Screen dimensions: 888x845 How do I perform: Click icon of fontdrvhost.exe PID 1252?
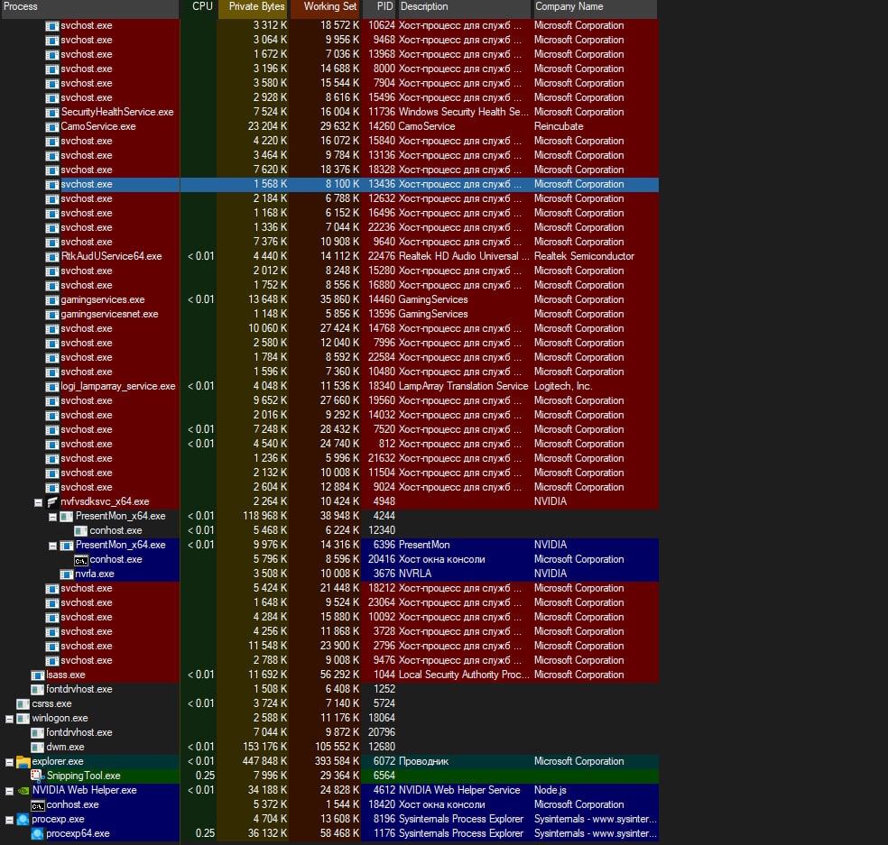coord(38,690)
